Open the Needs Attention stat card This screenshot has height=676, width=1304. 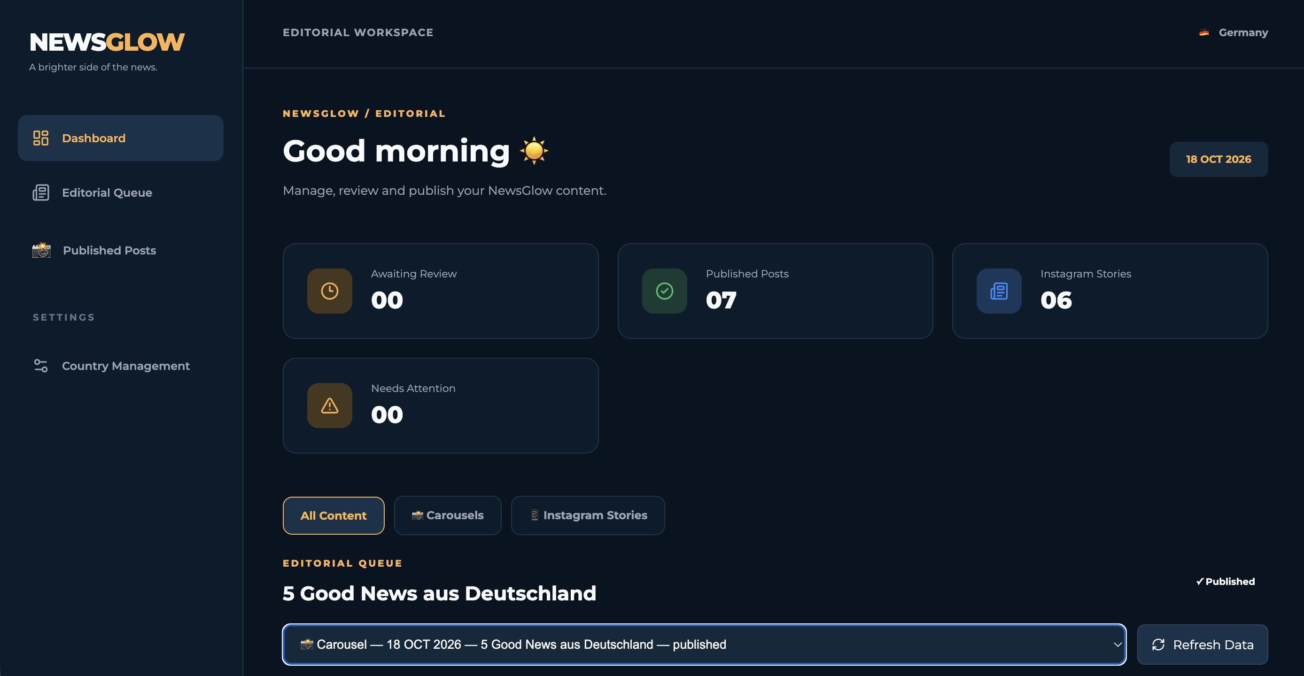441,406
